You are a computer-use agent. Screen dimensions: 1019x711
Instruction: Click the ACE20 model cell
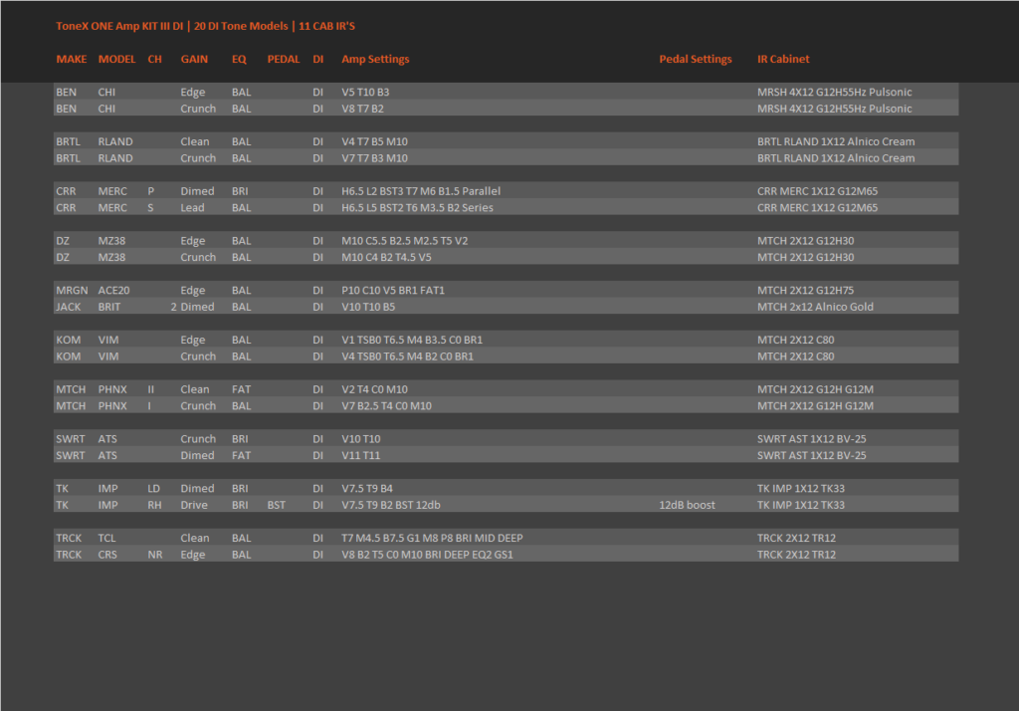pos(113,290)
